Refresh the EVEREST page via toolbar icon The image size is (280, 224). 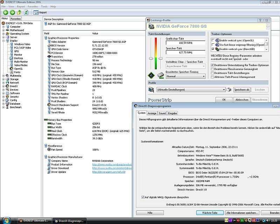click(x=26, y=13)
